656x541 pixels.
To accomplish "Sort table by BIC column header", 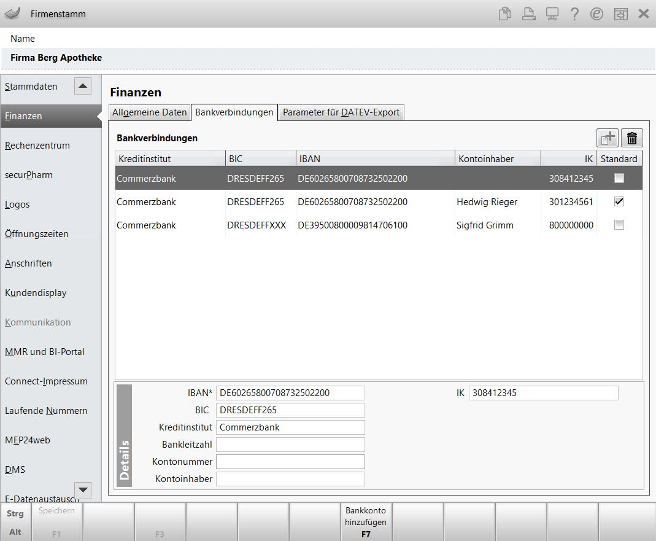I will [261, 158].
